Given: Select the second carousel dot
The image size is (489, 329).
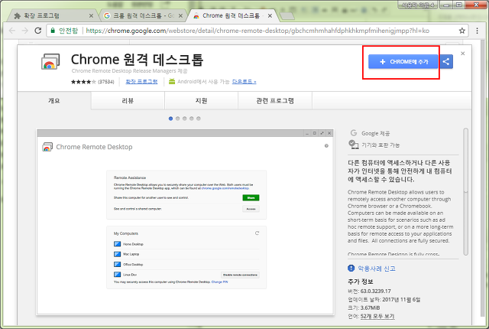Looking at the screenshot, I should [x=177, y=119].
